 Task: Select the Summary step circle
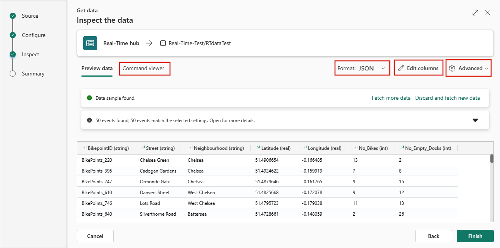13,74
